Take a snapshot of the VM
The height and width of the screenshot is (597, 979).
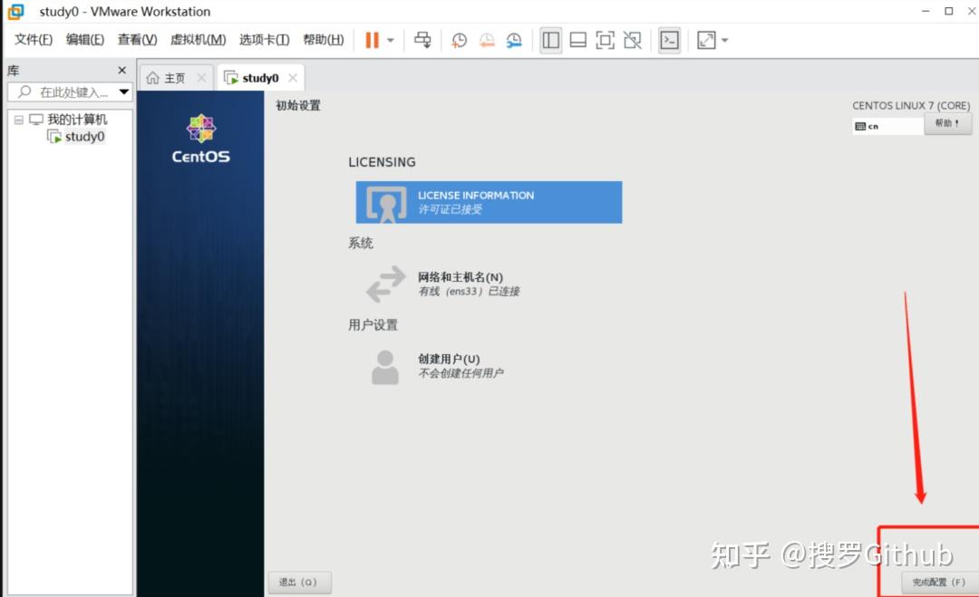click(x=459, y=41)
